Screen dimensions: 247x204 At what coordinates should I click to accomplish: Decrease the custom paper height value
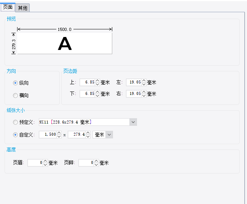(88, 137)
